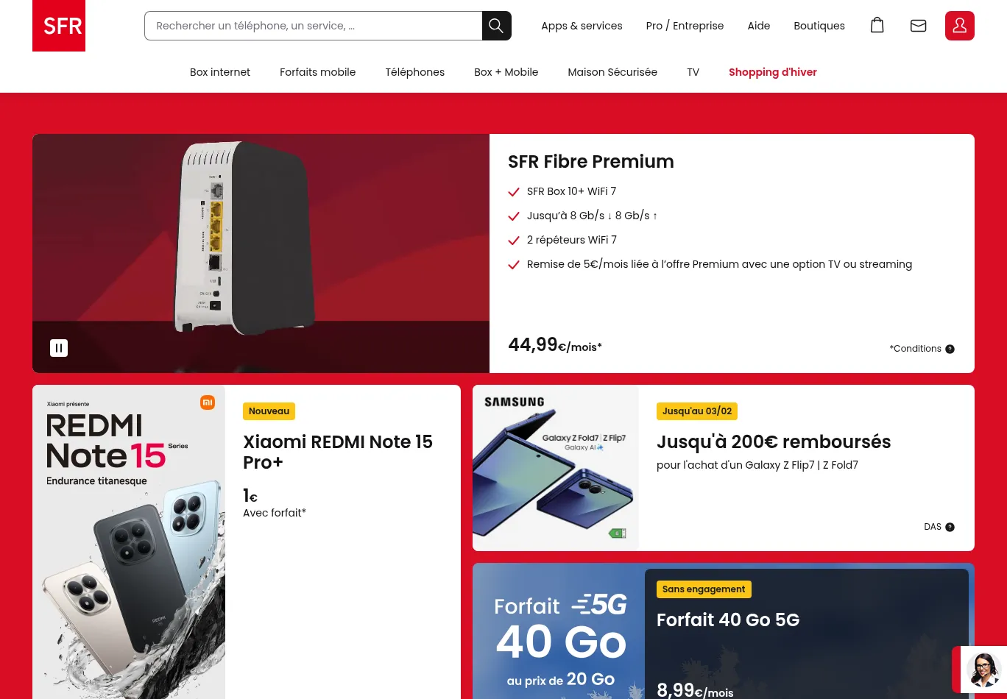The width and height of the screenshot is (1007, 699).
Task: Open the shopping bag cart icon
Action: click(877, 26)
